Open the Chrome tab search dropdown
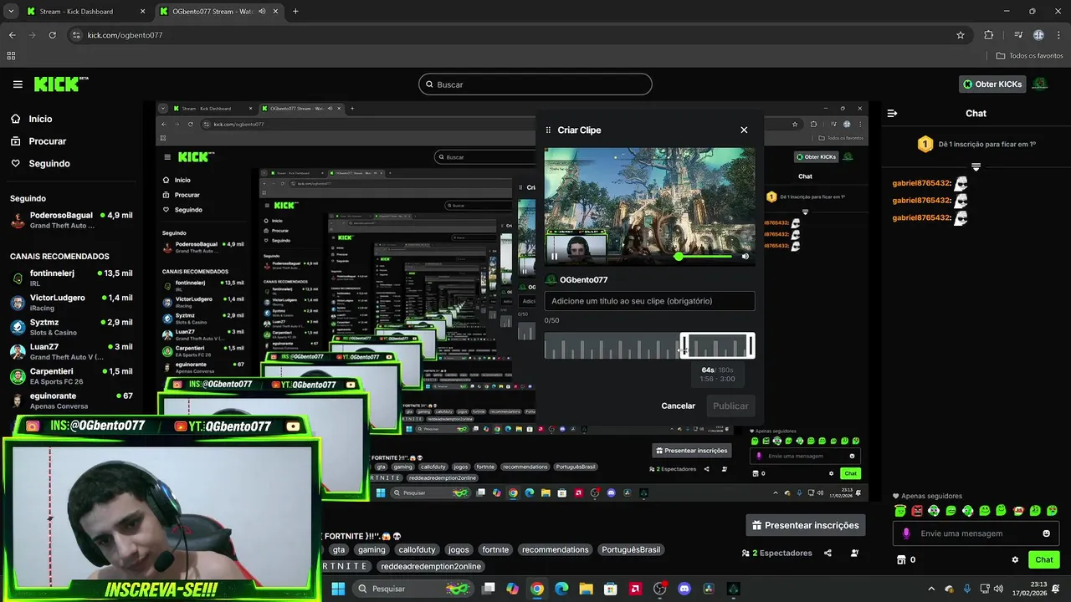Viewport: 1071px width, 602px height. click(11, 12)
